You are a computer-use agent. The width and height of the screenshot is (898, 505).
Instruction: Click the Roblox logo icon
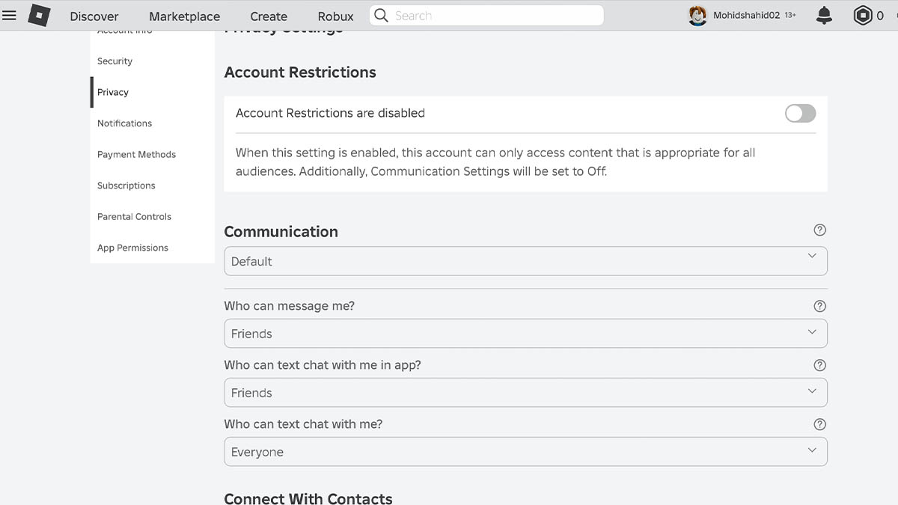coord(40,16)
